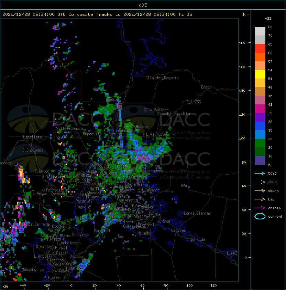Click the 'C_Guido' map label
Screen dimensions: 286x290
click(x=42, y=171)
